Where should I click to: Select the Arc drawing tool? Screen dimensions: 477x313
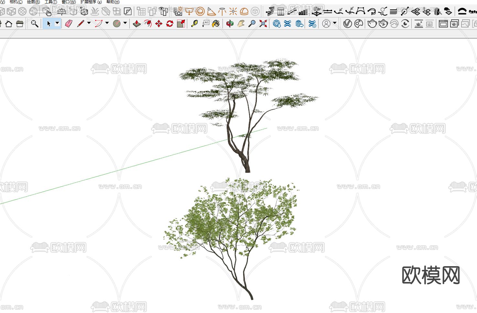(x=99, y=24)
